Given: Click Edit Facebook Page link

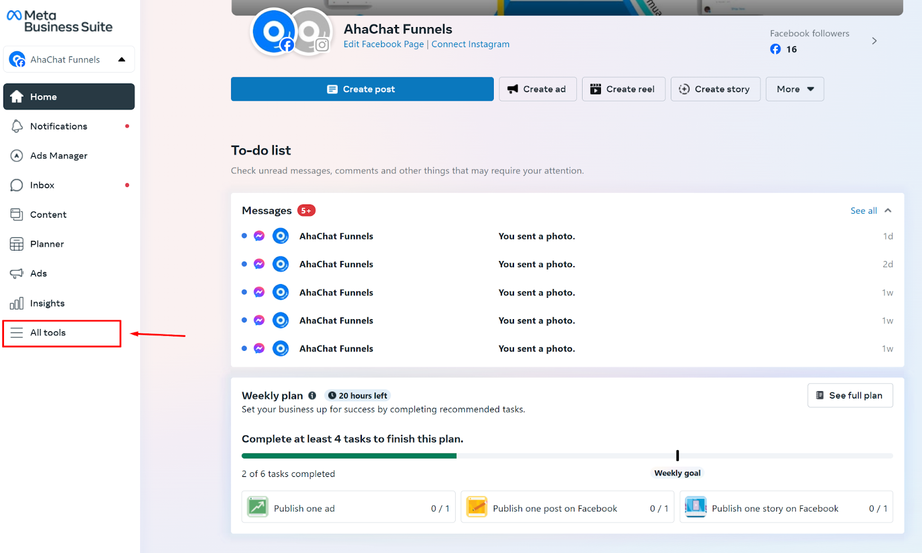Looking at the screenshot, I should (x=384, y=44).
